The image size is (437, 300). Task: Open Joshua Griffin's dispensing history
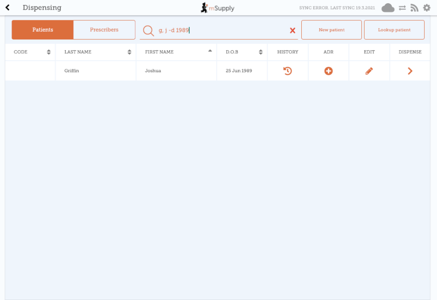(x=287, y=71)
